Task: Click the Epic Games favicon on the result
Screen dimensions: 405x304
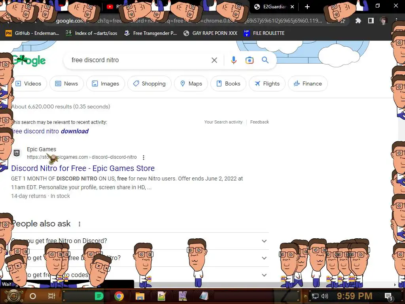Action: 17,153
